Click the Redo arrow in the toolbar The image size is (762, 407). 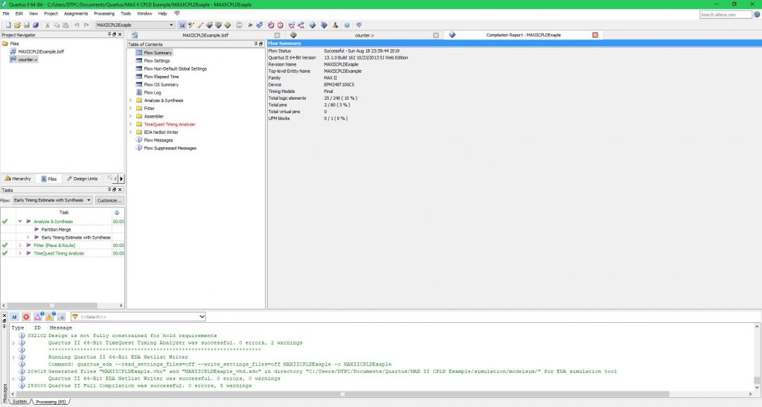86,25
